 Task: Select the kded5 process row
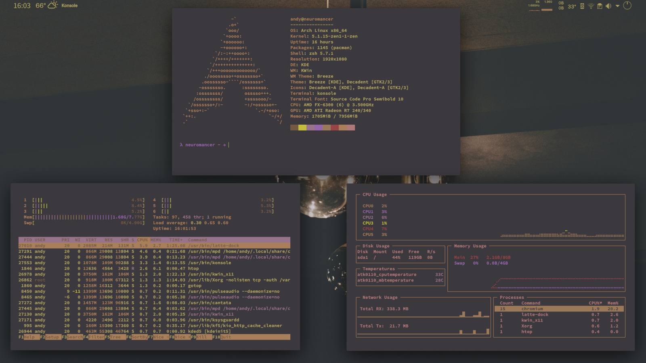click(154, 332)
